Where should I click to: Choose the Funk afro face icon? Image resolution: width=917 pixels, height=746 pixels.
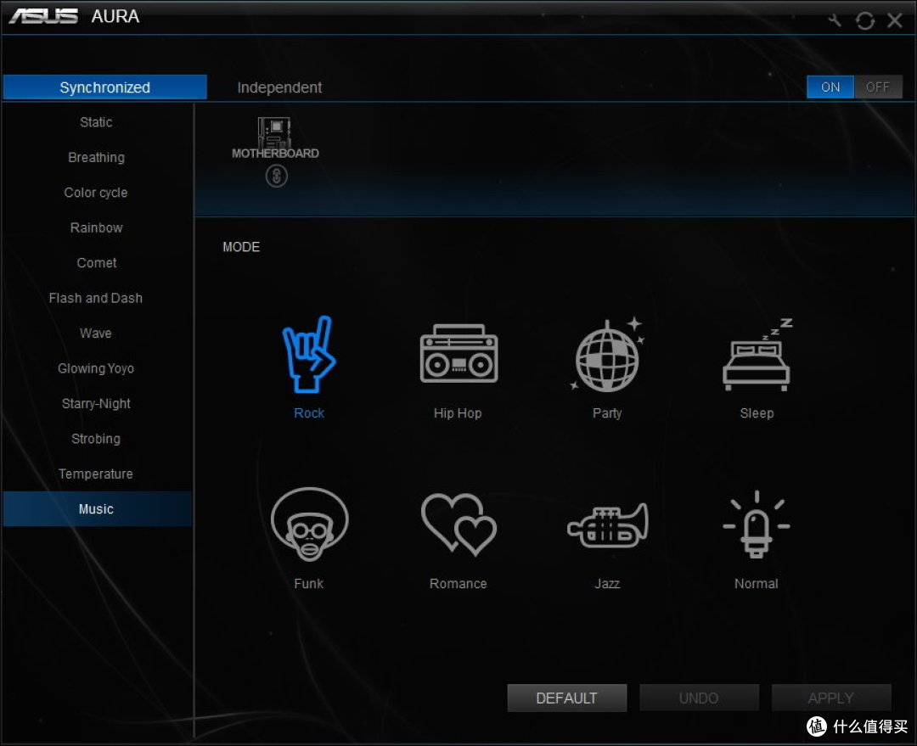click(309, 524)
